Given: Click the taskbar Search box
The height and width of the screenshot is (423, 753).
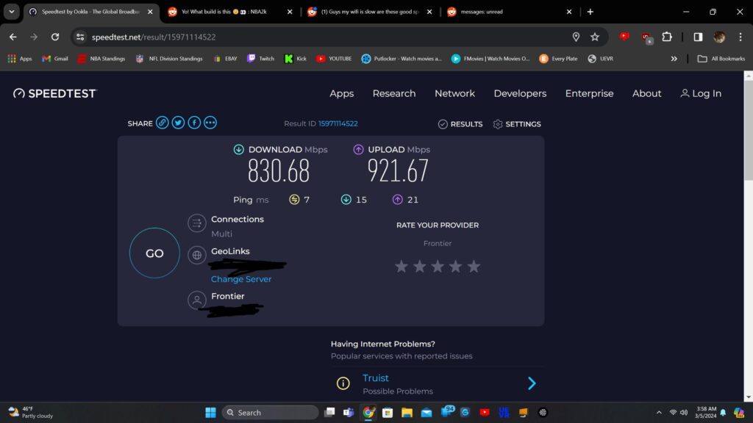Looking at the screenshot, I should 270,413.
